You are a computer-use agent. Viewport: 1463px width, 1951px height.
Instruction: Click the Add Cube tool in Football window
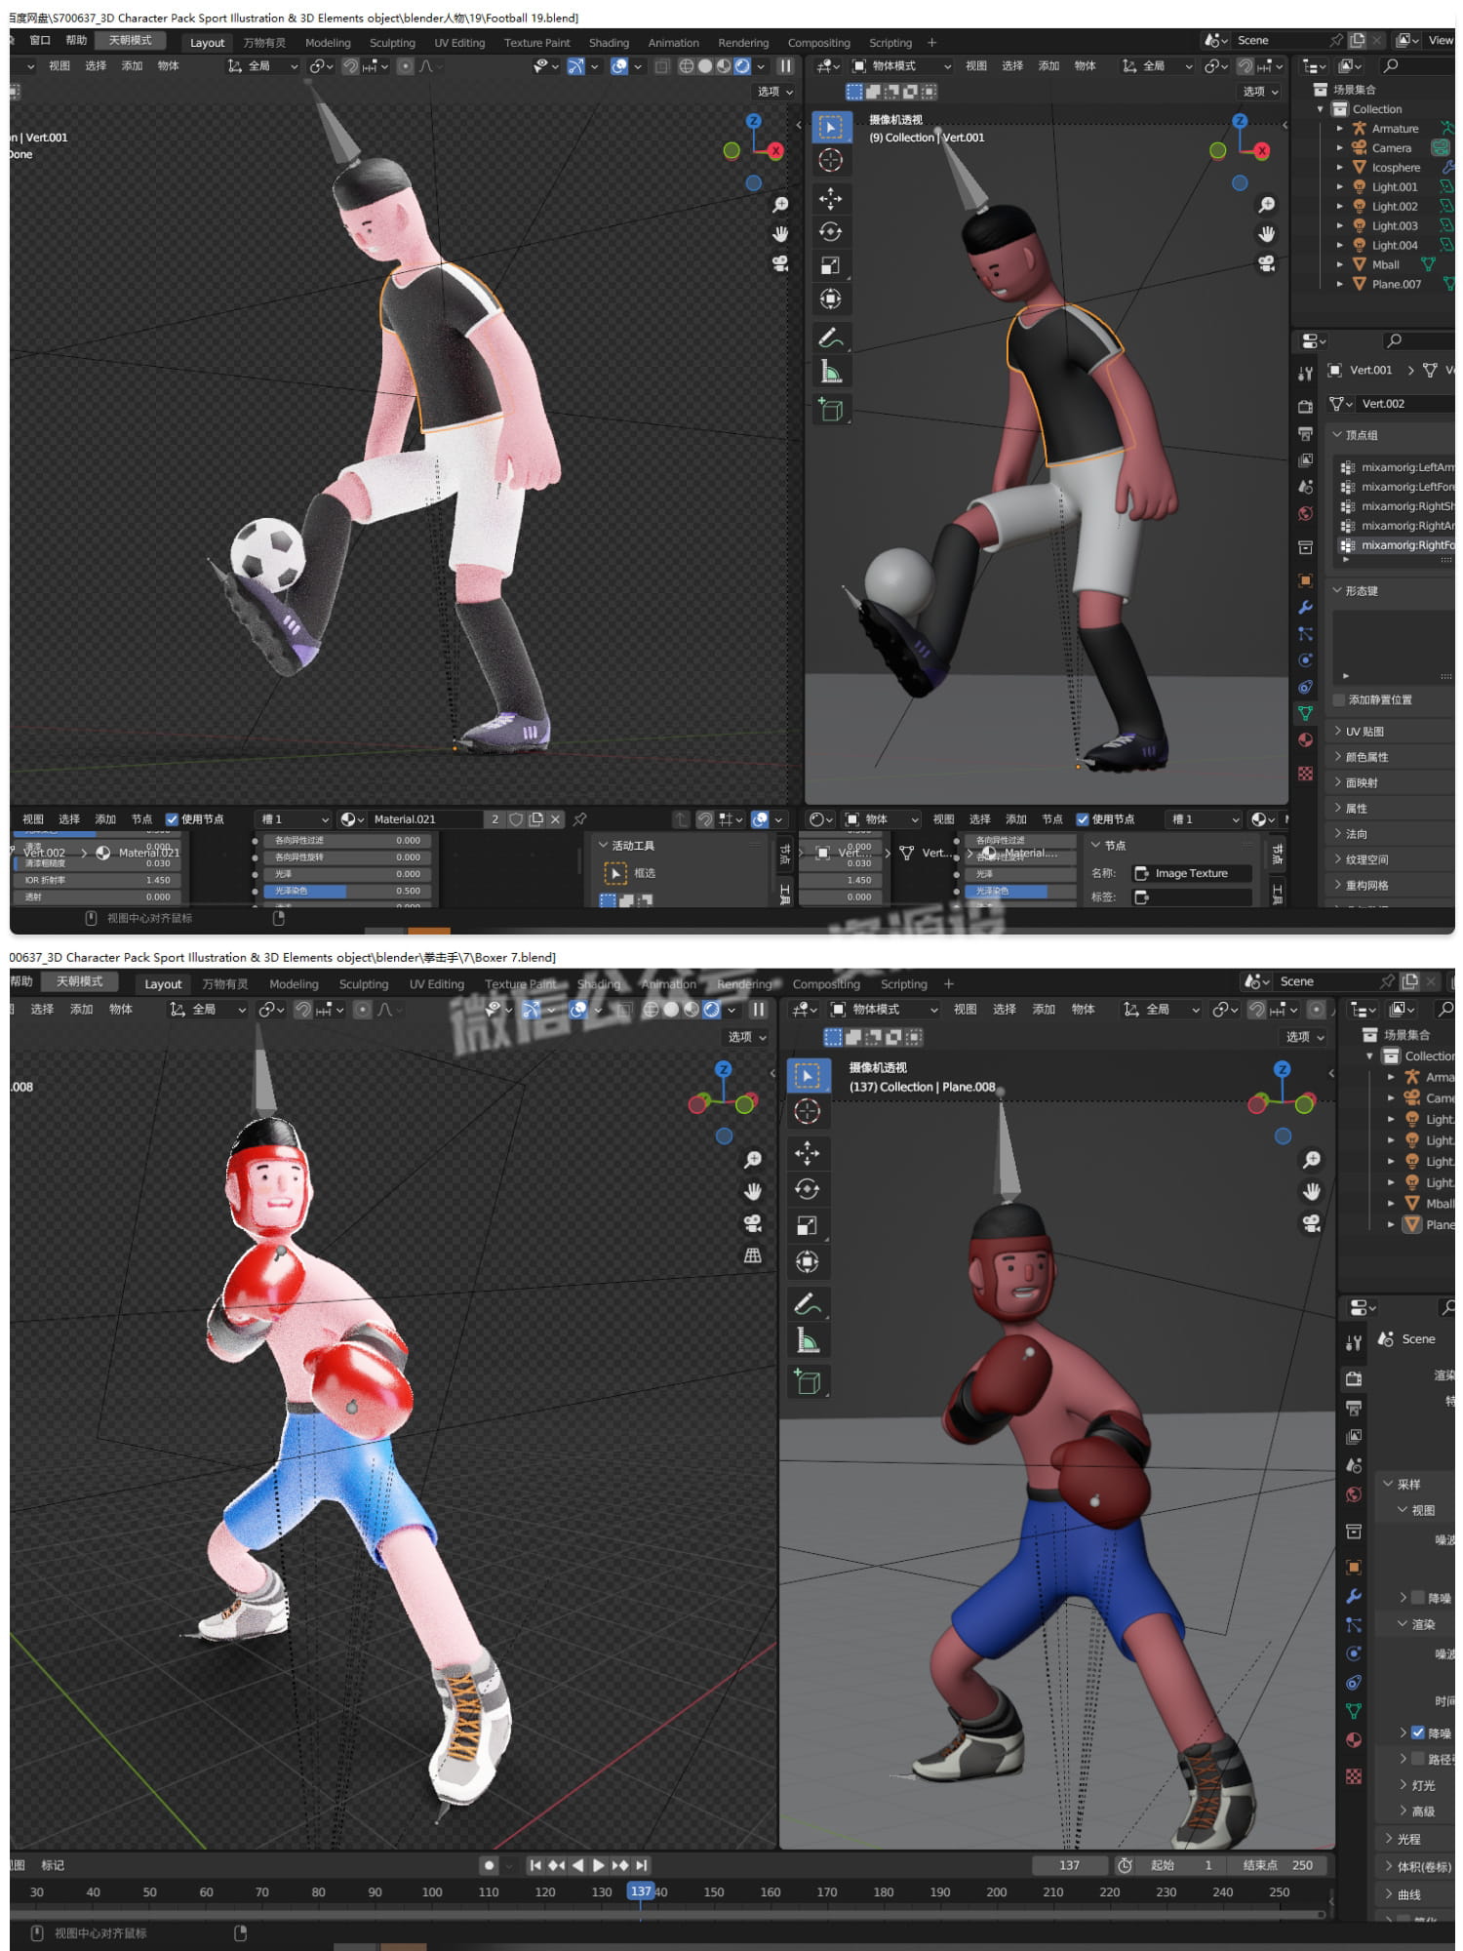[831, 410]
